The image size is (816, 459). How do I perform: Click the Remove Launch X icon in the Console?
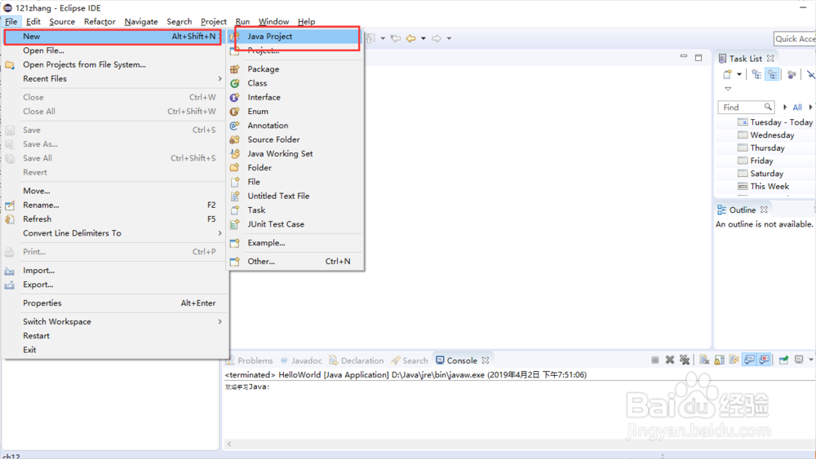click(670, 360)
